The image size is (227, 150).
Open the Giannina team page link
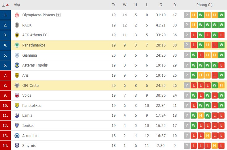coord(30,55)
